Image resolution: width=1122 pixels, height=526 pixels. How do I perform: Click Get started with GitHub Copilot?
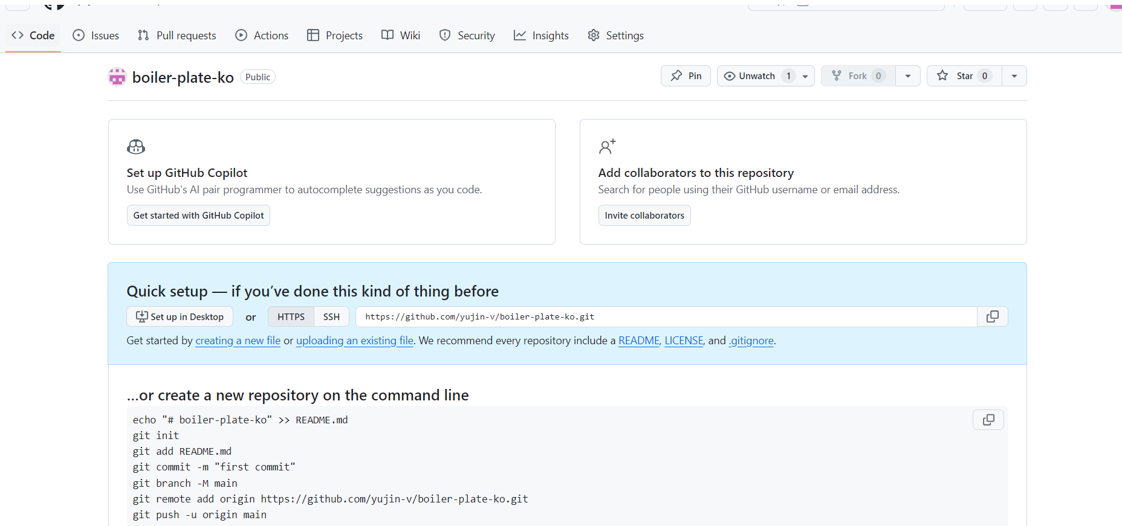pyautogui.click(x=198, y=216)
